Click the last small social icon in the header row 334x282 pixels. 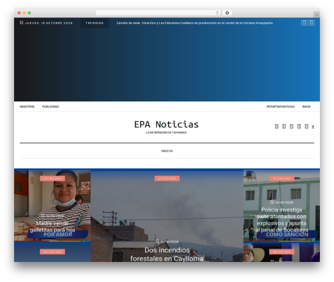point(313,127)
